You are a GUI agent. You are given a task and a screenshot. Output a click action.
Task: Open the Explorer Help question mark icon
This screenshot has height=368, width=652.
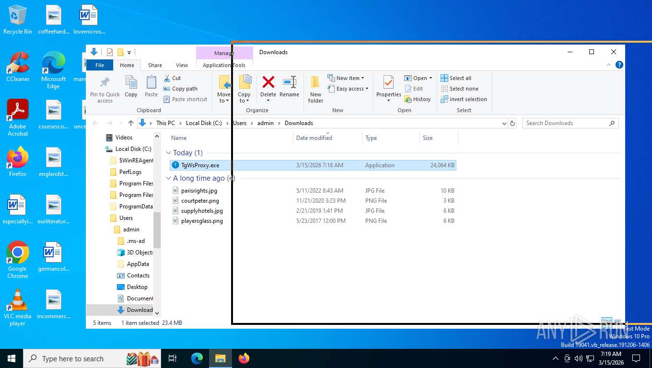pyautogui.click(x=619, y=65)
